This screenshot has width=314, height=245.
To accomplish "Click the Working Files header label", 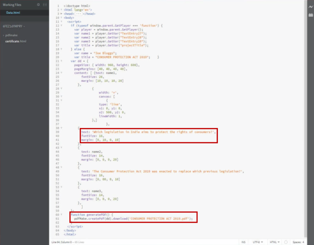I will point(12,5).
